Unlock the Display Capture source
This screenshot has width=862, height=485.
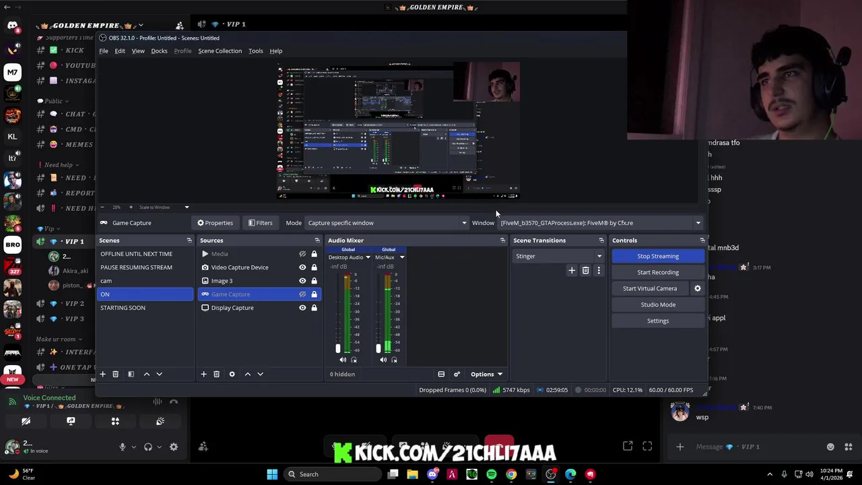314,308
